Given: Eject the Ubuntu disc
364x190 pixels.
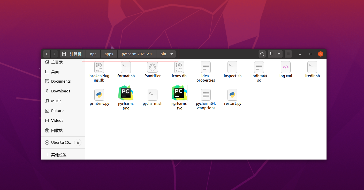Looking at the screenshot, I should tap(78, 142).
